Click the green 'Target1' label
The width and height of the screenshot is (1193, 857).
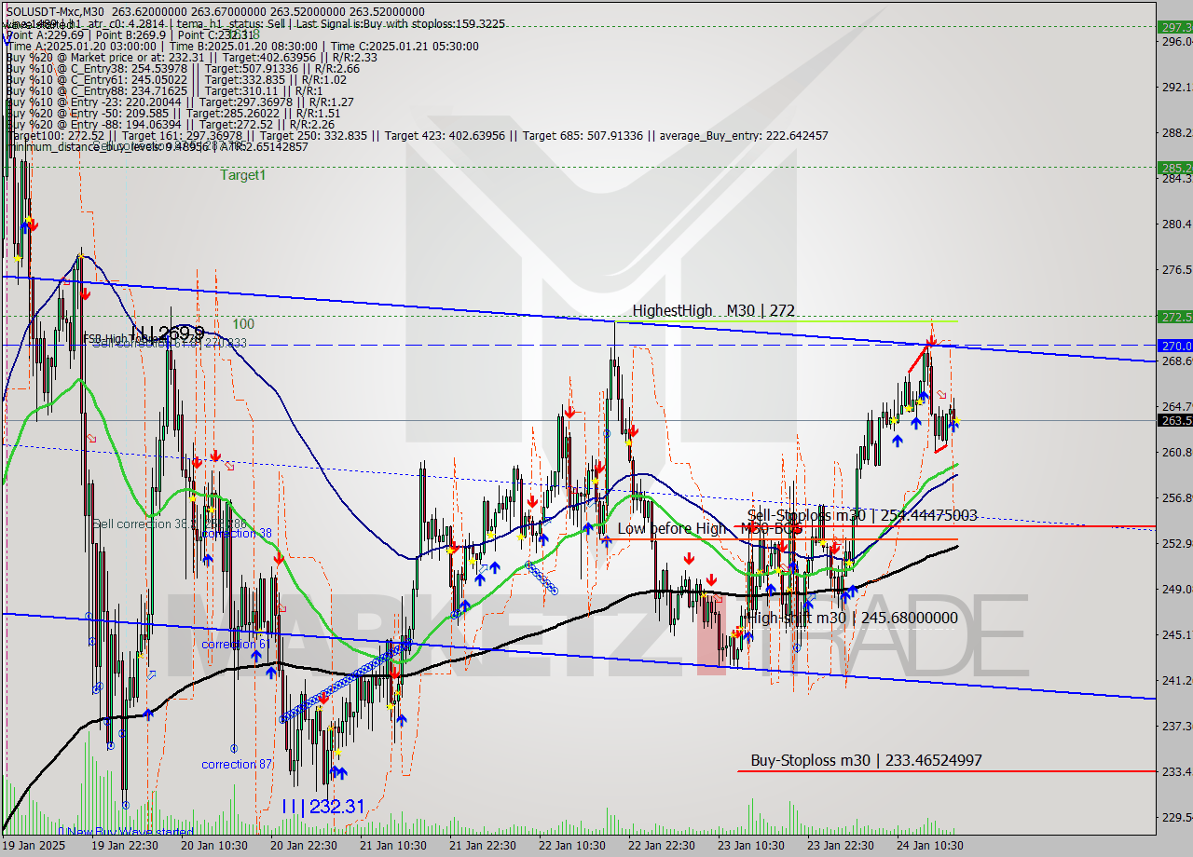243,174
